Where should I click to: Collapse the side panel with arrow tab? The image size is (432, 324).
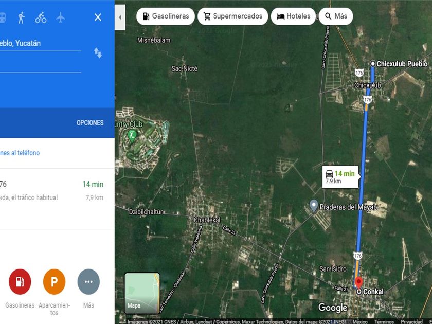coord(120,17)
